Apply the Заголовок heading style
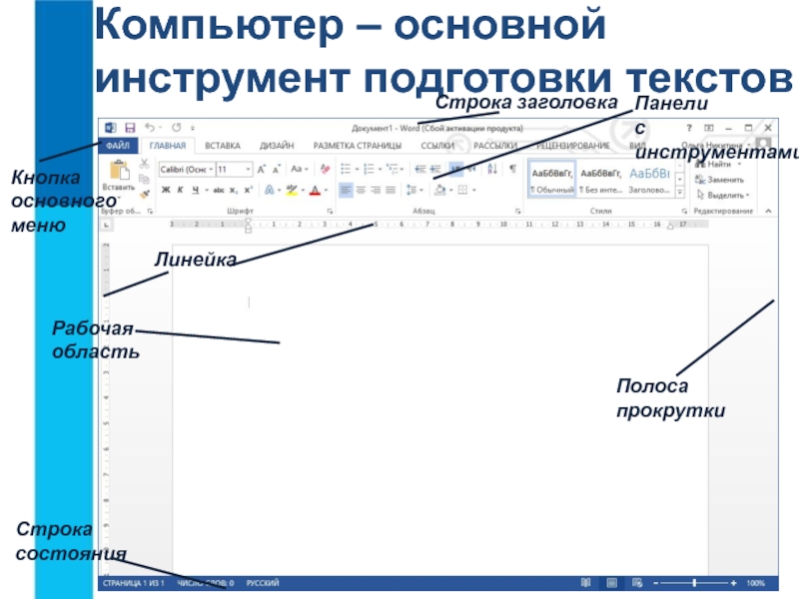The width and height of the screenshot is (799, 599). 649,180
